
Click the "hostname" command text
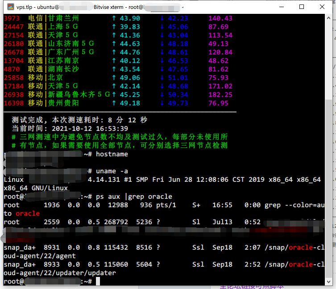click(x=112, y=154)
